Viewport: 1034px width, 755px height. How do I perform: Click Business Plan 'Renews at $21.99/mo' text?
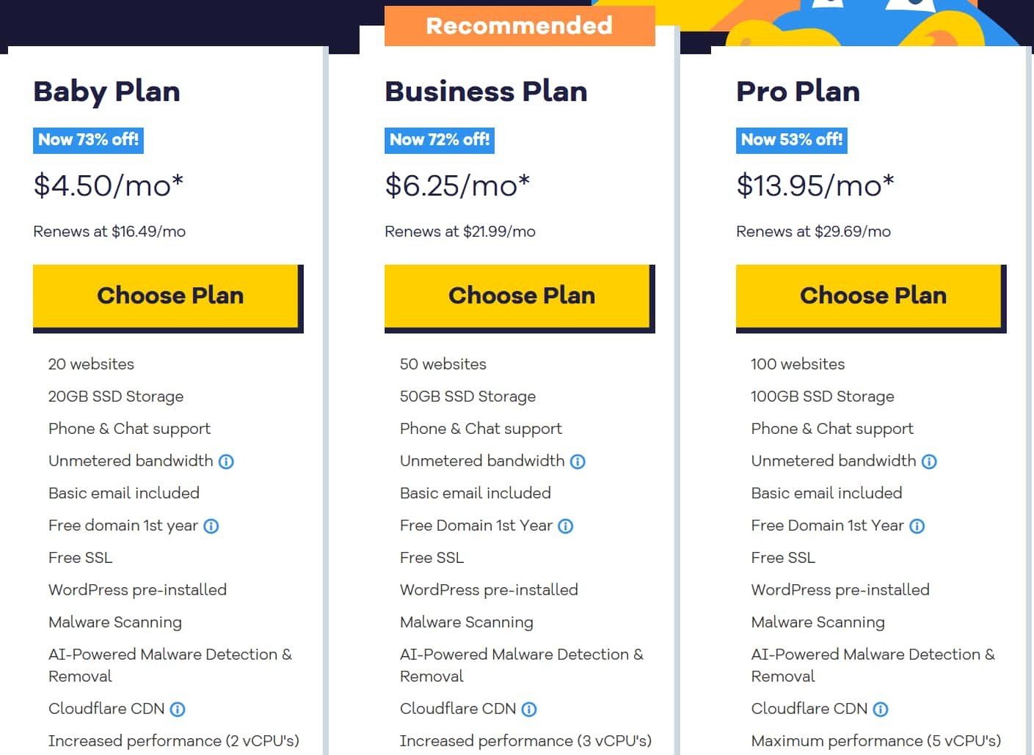[x=460, y=232]
